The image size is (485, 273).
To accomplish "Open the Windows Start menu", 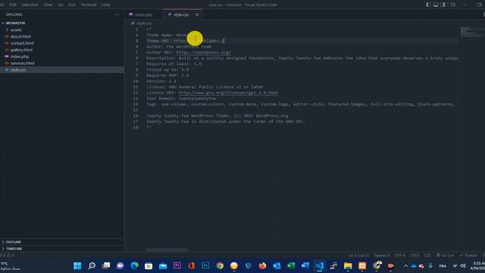I will coord(77,265).
